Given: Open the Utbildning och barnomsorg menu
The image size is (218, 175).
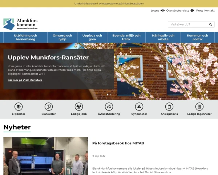Looking at the screenshot, I should click(x=25, y=37).
